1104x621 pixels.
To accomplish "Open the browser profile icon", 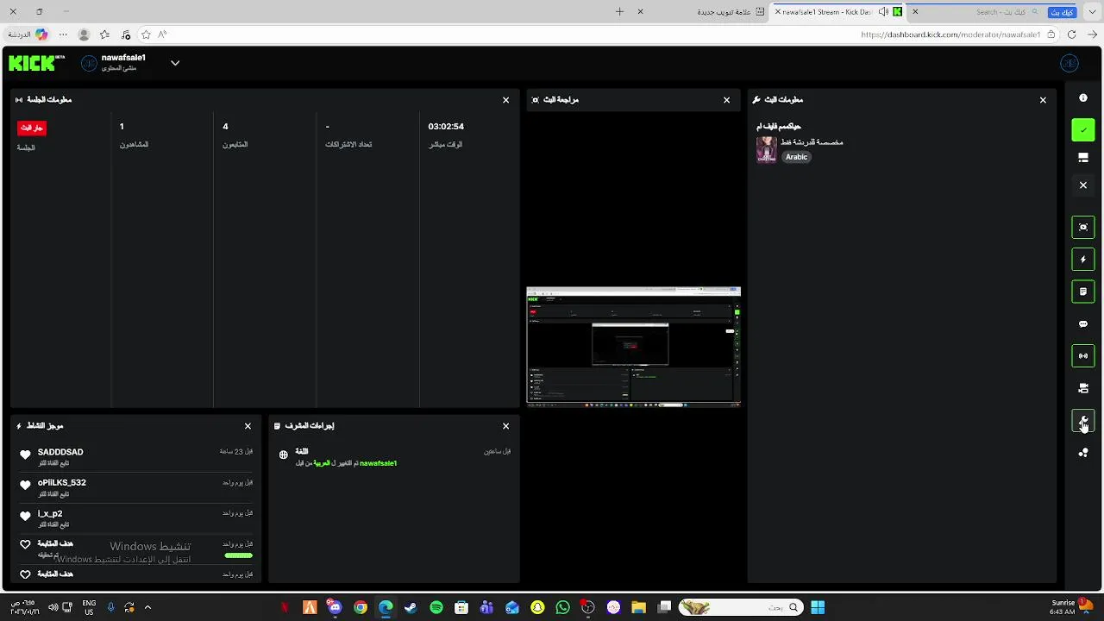I will (84, 34).
